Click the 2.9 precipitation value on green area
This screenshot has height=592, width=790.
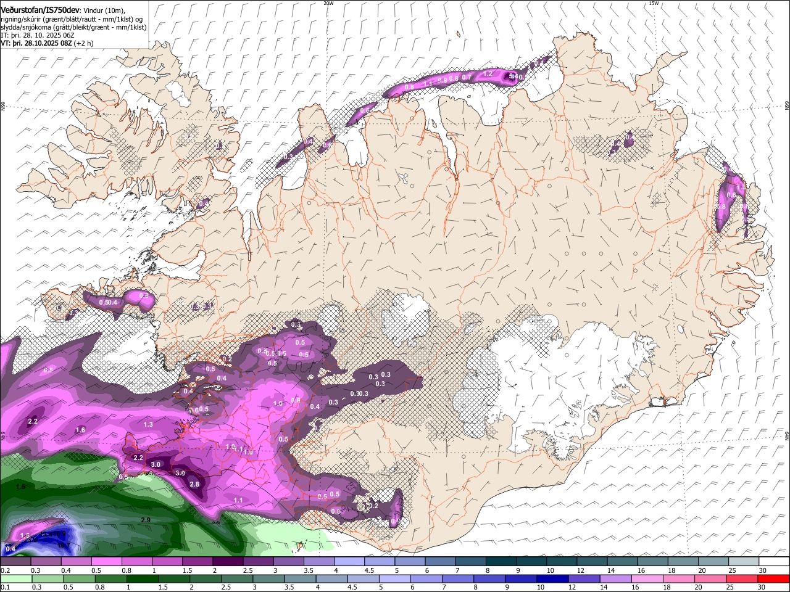click(x=146, y=520)
